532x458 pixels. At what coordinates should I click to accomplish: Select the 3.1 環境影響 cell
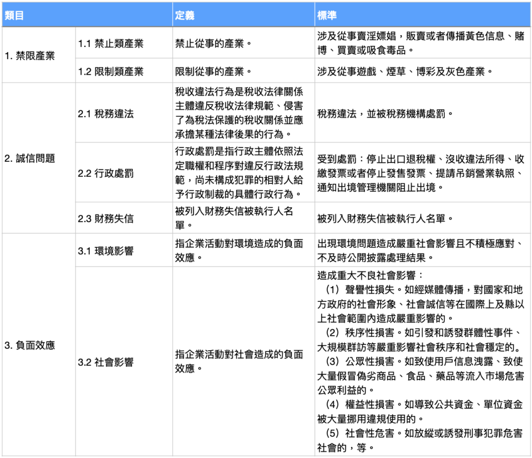tap(106, 251)
